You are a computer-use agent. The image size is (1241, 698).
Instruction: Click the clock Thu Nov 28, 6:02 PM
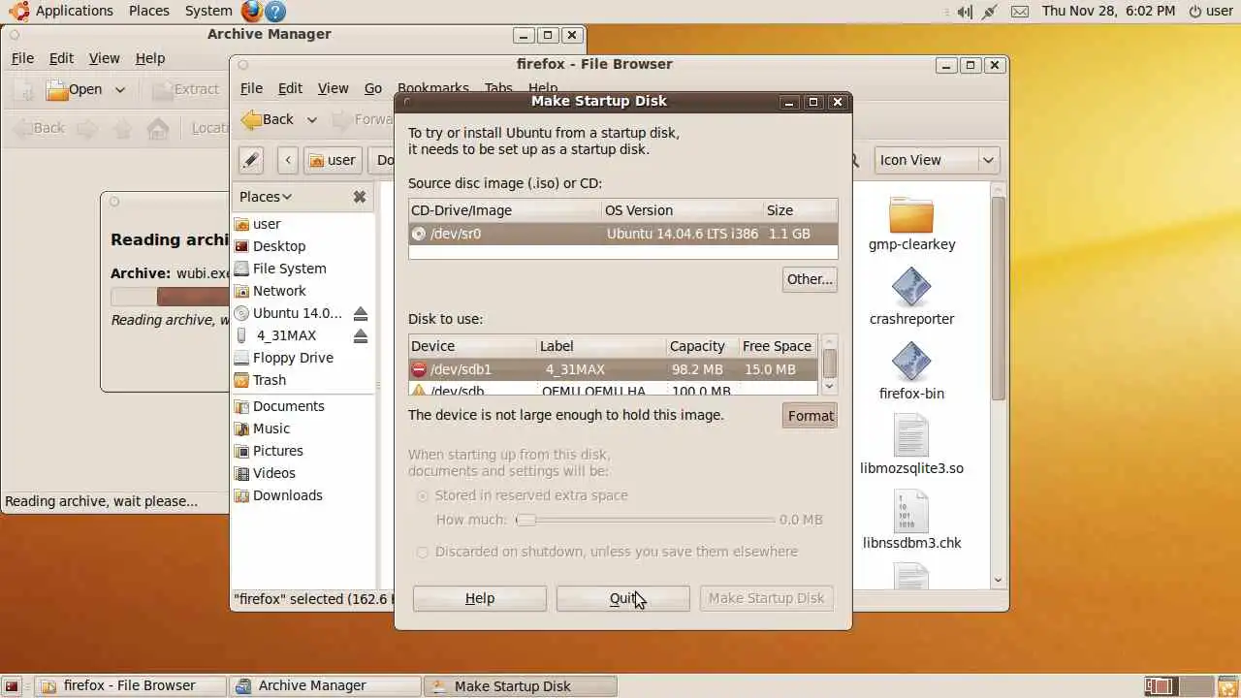click(1108, 11)
